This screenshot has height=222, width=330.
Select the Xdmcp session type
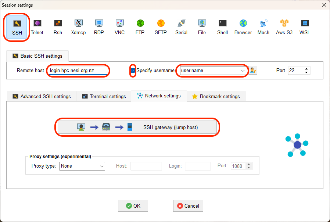(x=78, y=27)
